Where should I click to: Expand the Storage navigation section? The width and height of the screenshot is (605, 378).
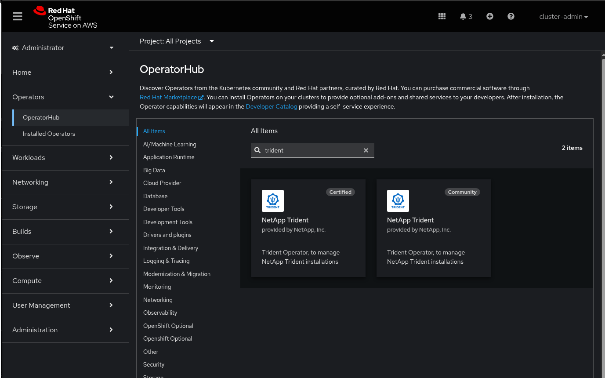pos(63,207)
